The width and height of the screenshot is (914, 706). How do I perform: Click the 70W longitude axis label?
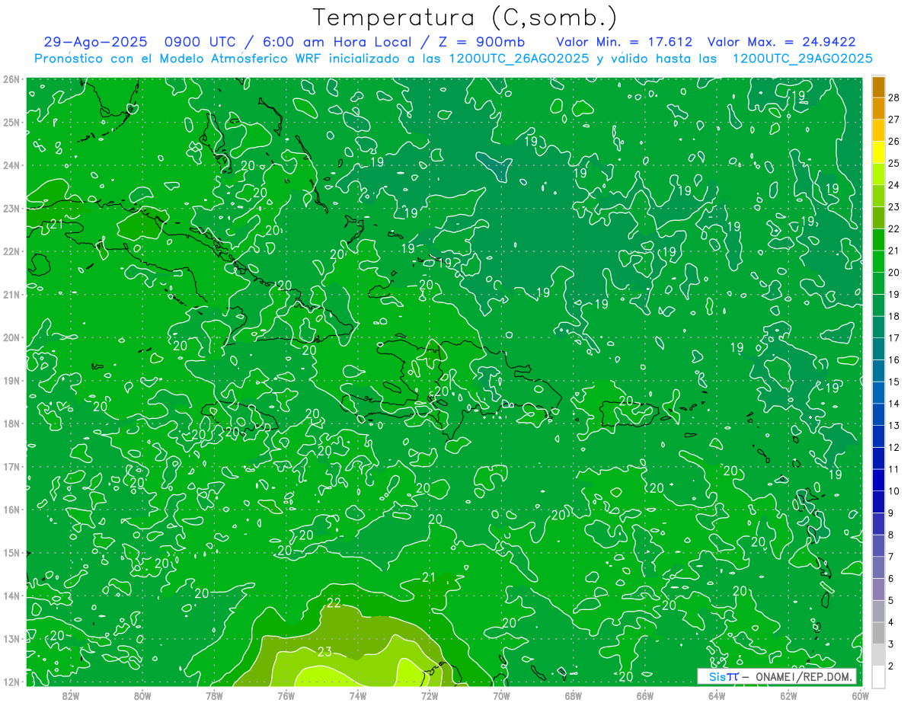point(501,695)
